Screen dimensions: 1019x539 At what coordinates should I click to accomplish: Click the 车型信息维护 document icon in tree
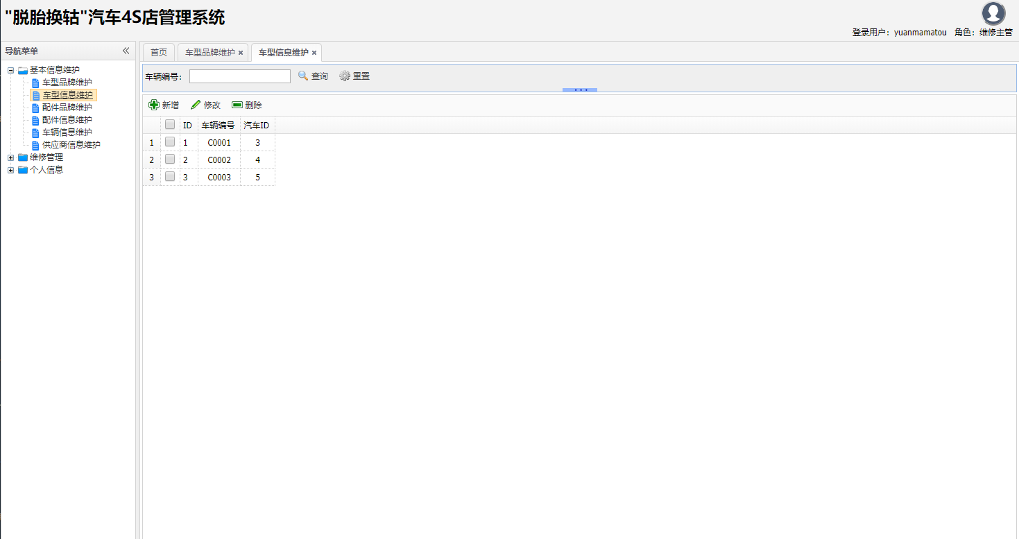[35, 96]
